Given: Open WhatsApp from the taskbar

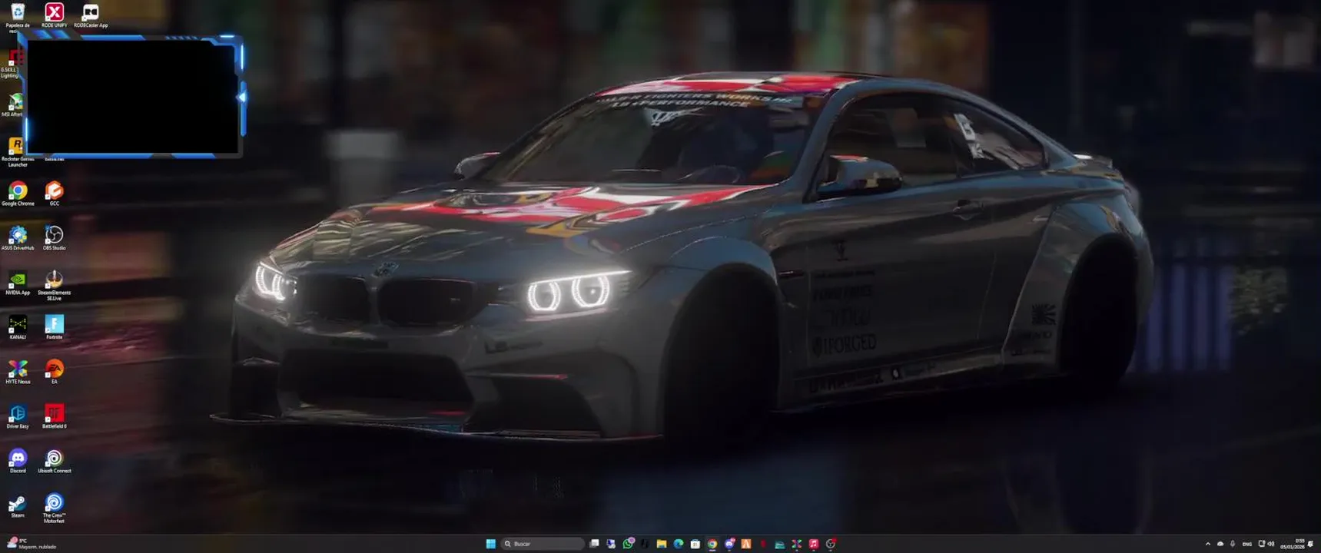Looking at the screenshot, I should pyautogui.click(x=628, y=544).
